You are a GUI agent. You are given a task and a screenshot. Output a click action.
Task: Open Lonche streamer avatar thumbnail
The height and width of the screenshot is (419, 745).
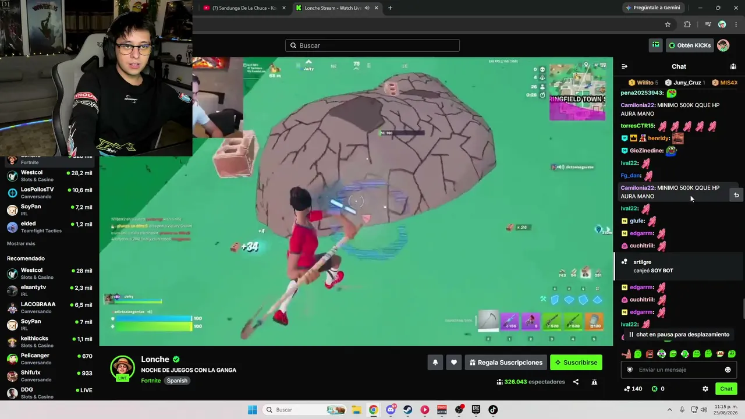(x=122, y=368)
